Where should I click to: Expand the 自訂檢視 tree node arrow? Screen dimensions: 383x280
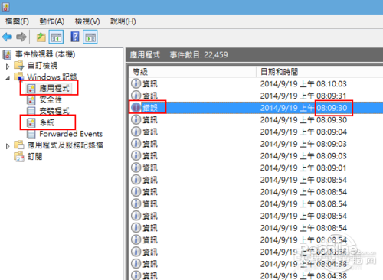8,67
